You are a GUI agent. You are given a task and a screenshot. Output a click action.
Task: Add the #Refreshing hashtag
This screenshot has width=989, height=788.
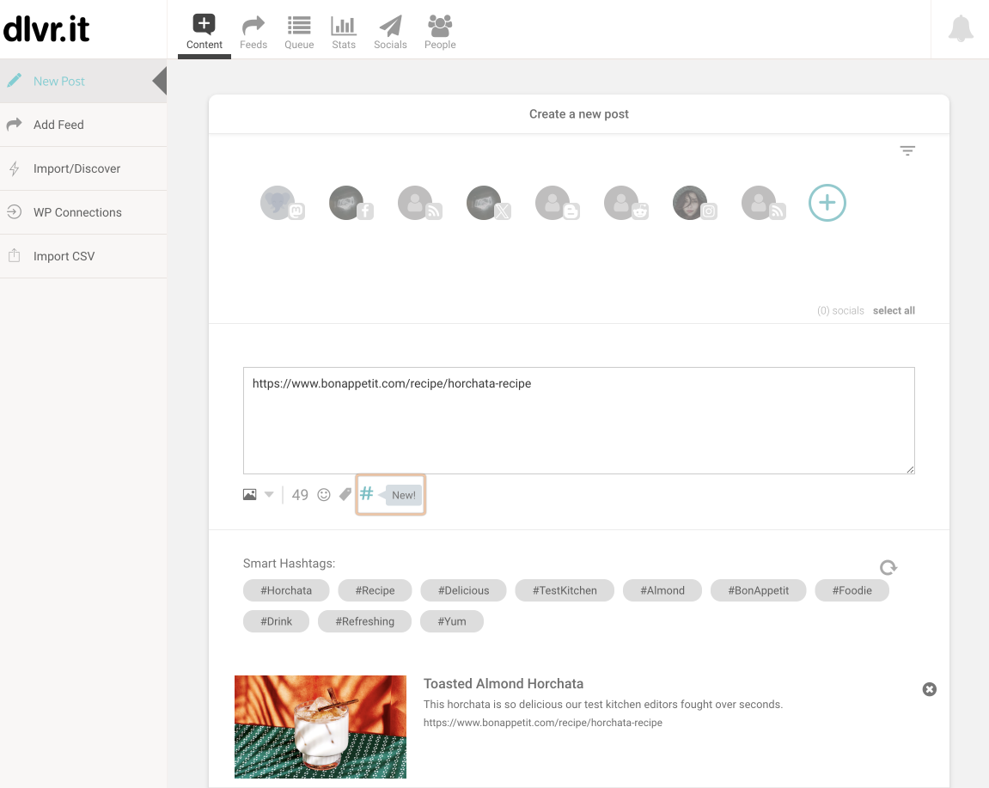click(364, 621)
